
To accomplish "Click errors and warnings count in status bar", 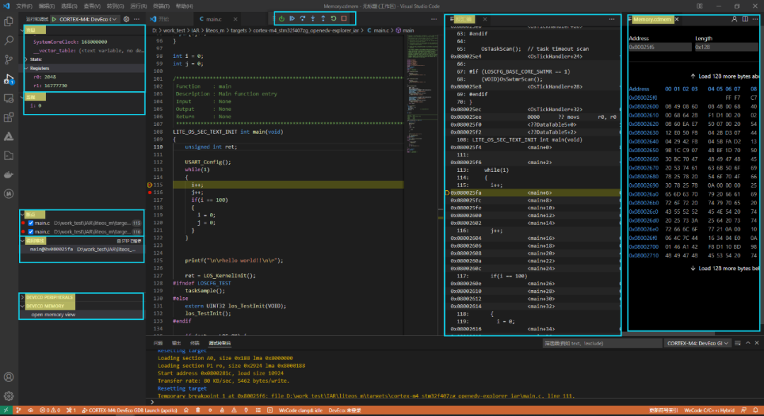I will 50,410.
